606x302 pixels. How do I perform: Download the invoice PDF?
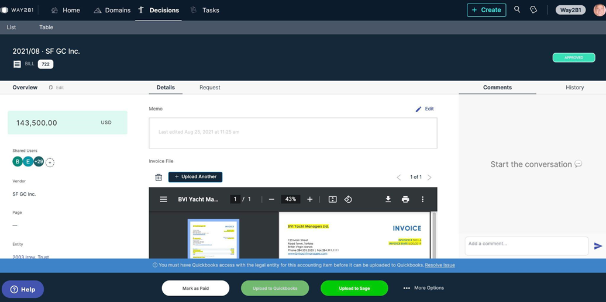388,199
